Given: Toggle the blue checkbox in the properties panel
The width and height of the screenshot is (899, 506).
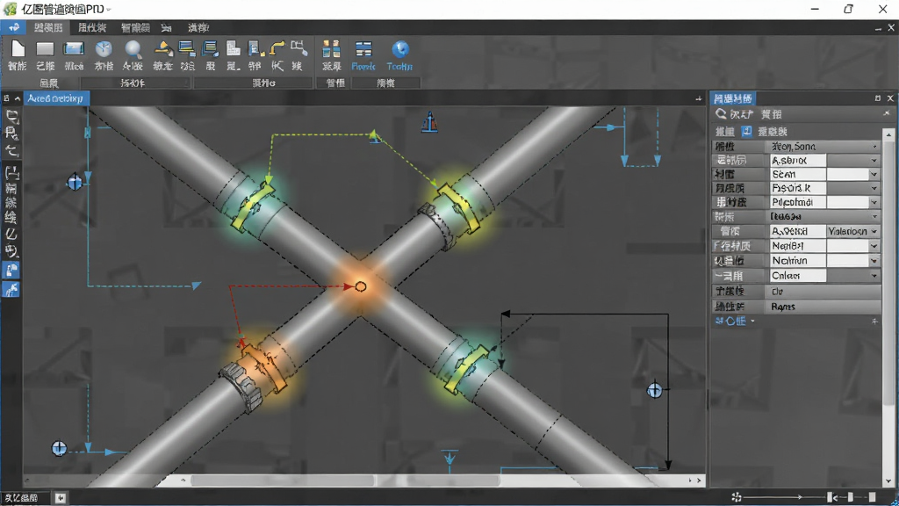Looking at the screenshot, I should tap(746, 132).
